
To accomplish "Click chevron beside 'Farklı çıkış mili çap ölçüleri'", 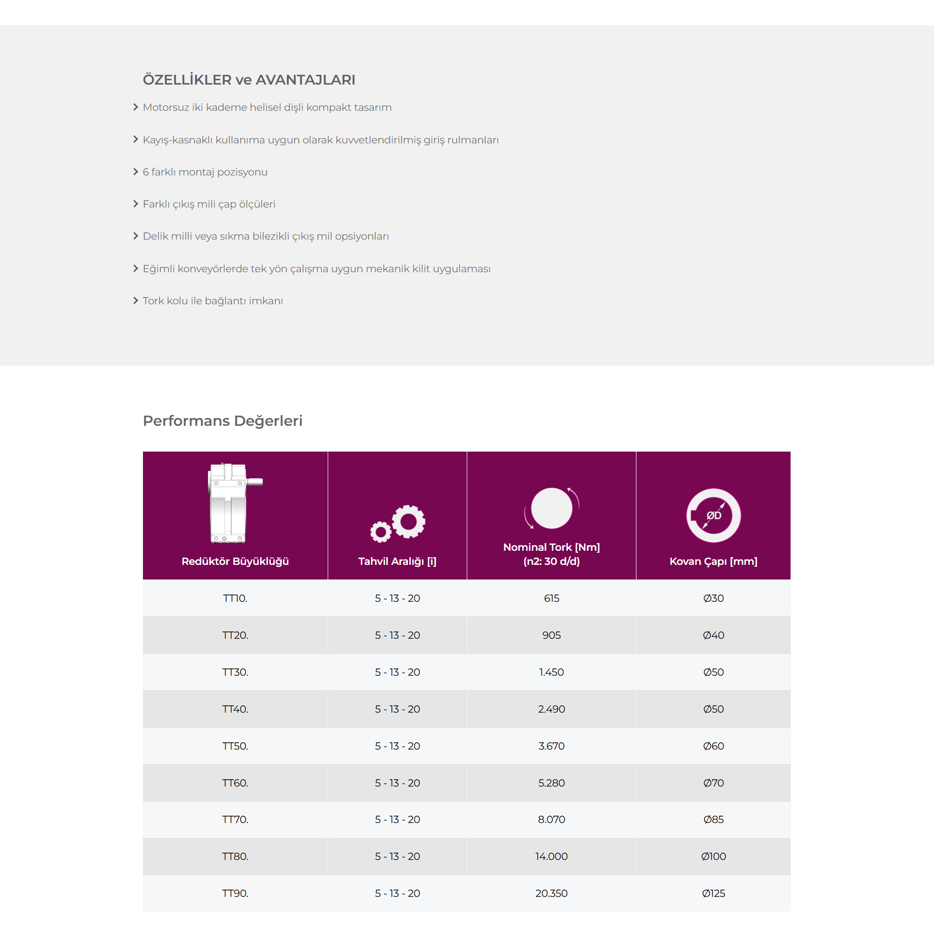I will (x=136, y=204).
